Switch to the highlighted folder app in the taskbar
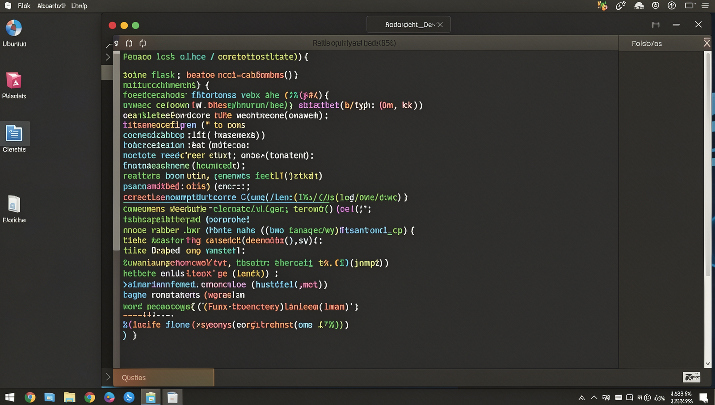 click(x=151, y=397)
